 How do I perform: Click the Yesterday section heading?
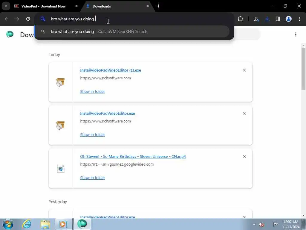point(58,202)
